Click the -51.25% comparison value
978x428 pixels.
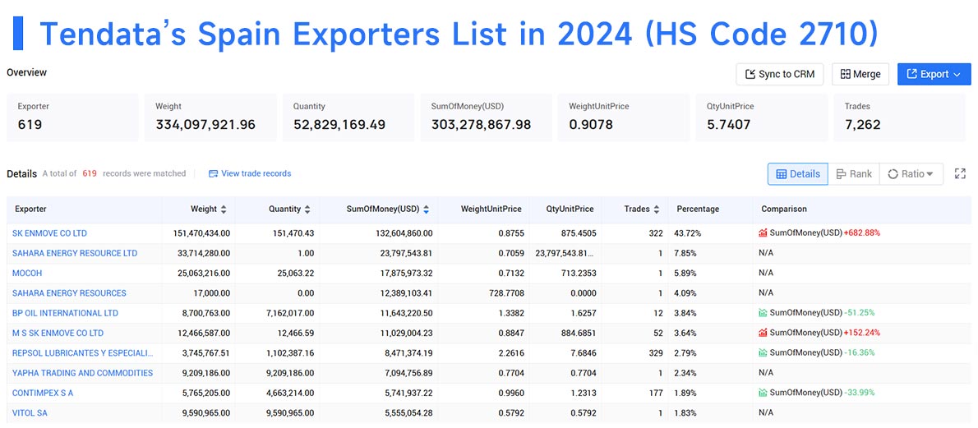coord(860,313)
